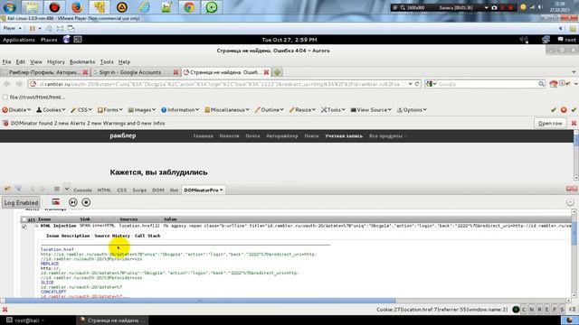Open Chrome from the Windows taskbar
The height and width of the screenshot is (325, 579).
click(x=189, y=7)
